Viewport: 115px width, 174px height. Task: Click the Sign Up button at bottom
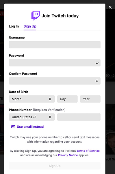55,166
